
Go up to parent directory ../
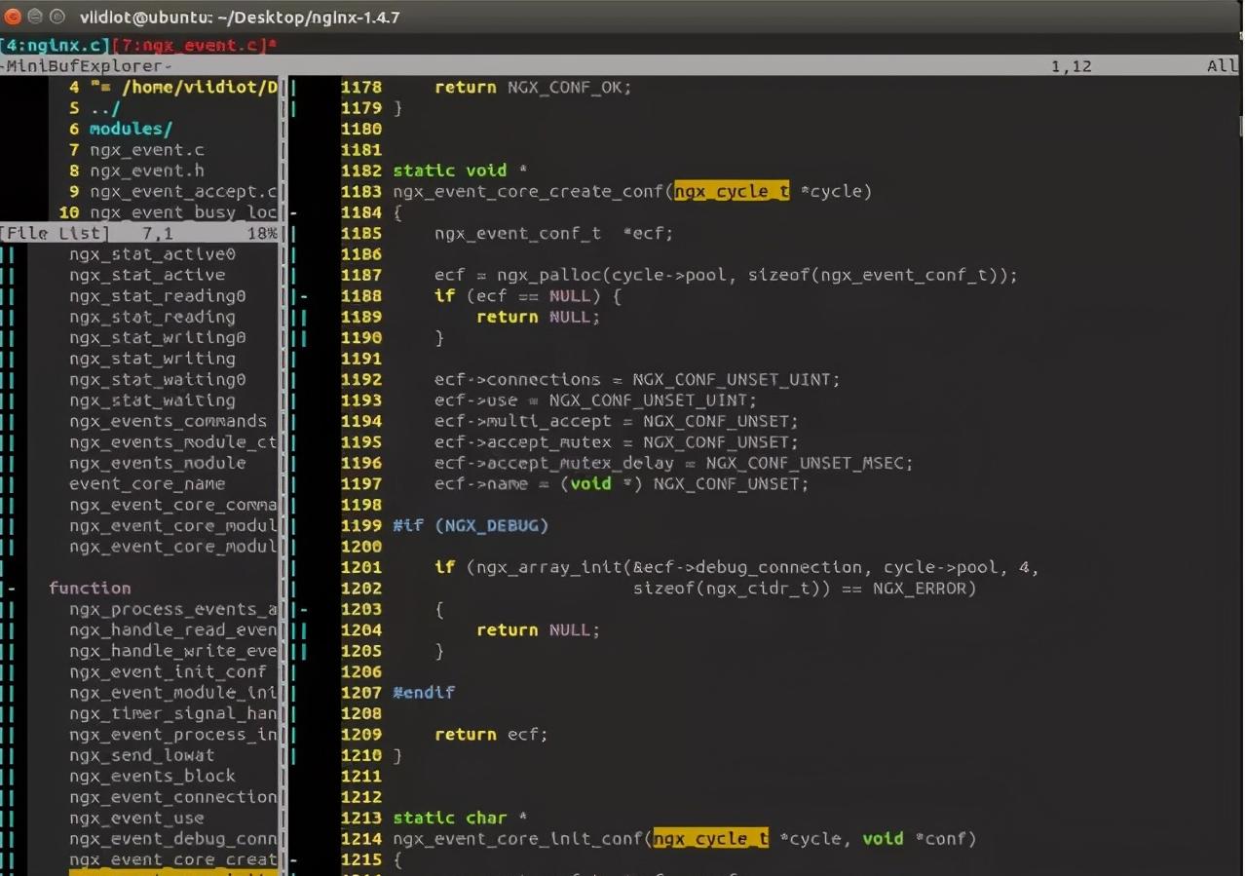tap(106, 108)
